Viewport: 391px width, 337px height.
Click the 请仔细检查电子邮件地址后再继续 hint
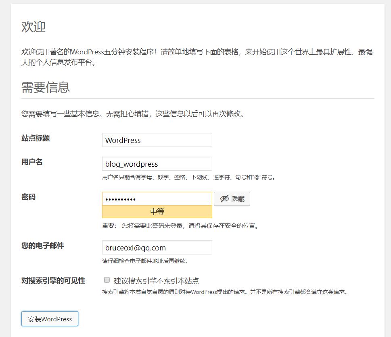[x=145, y=261]
